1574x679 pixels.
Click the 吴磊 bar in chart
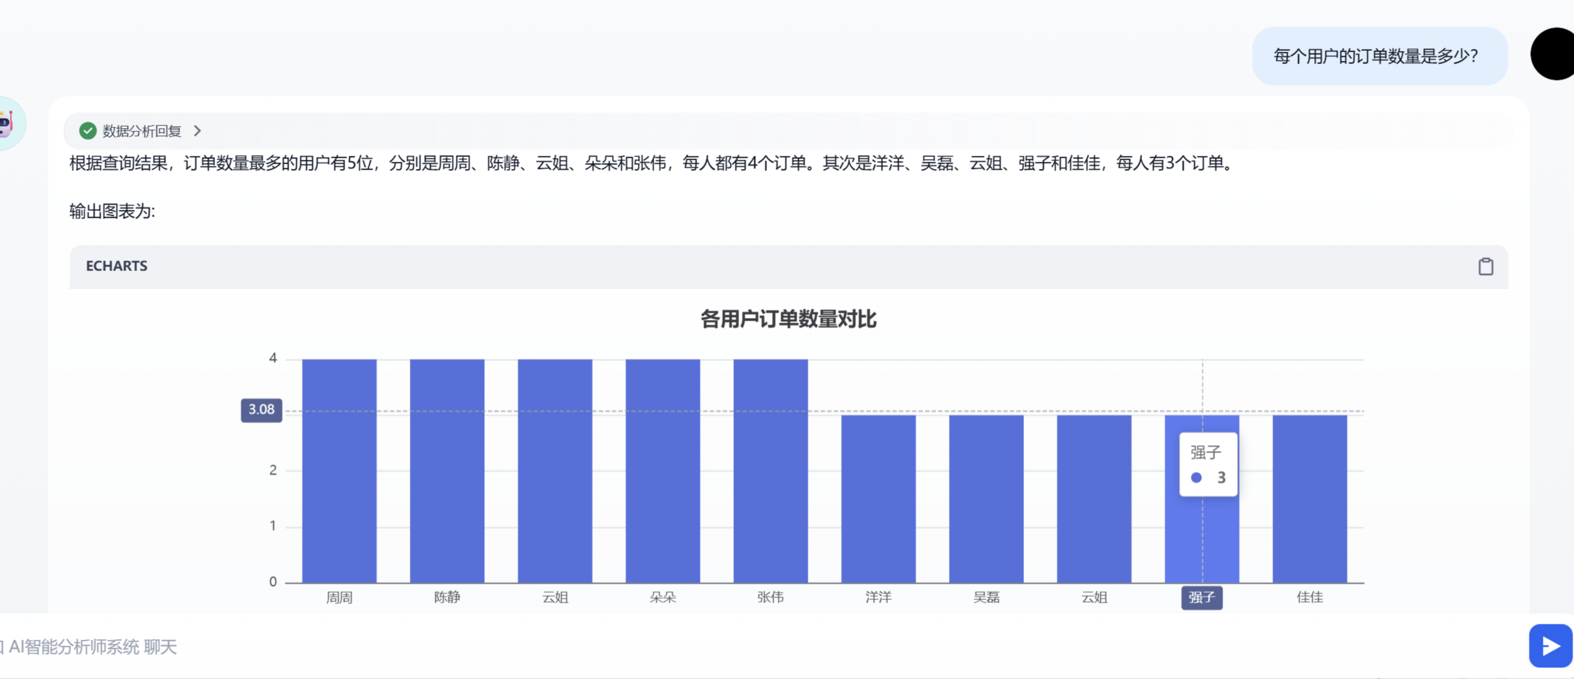point(986,499)
